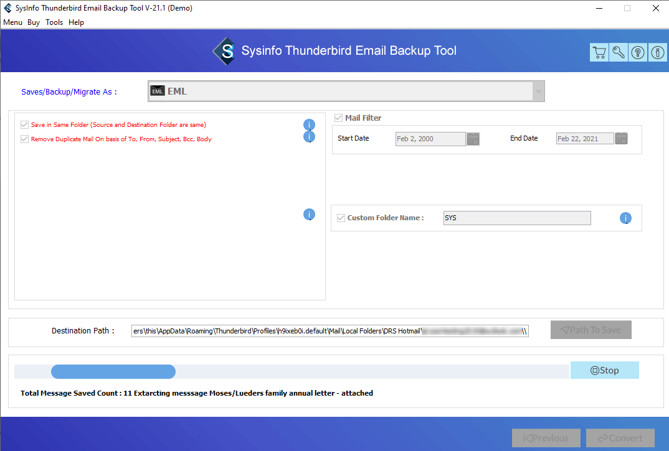Open the Tools menu
The width and height of the screenshot is (669, 451).
point(54,22)
